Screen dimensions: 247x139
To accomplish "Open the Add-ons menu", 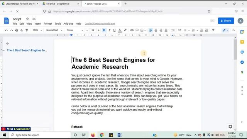I will tap(68, 24).
